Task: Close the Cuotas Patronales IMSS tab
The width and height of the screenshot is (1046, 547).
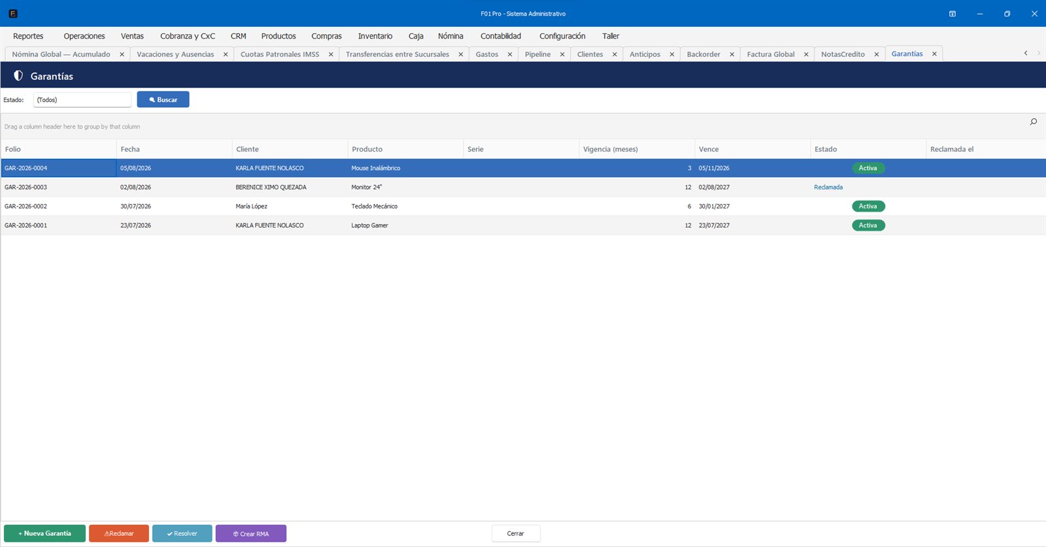Action: coord(331,55)
